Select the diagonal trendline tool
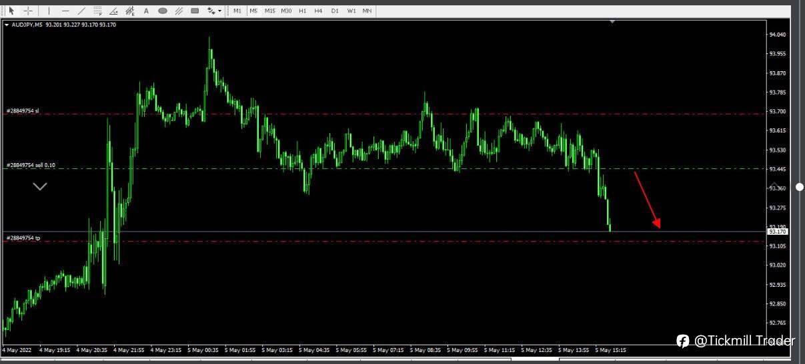Viewport: 805px width, 364px height. (81, 11)
